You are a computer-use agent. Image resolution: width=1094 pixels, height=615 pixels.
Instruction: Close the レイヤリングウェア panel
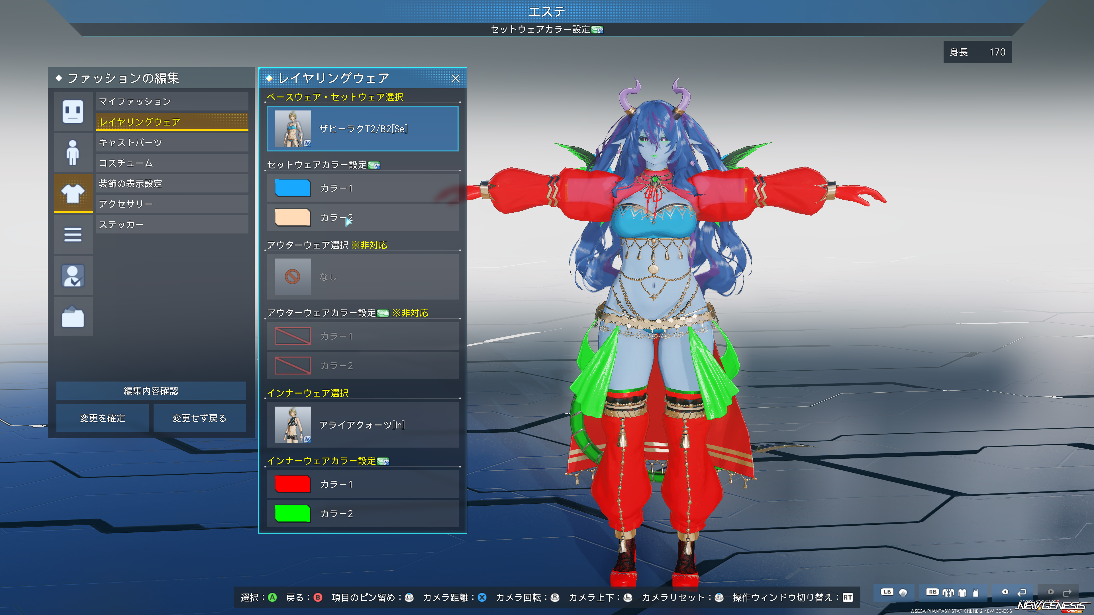455,78
